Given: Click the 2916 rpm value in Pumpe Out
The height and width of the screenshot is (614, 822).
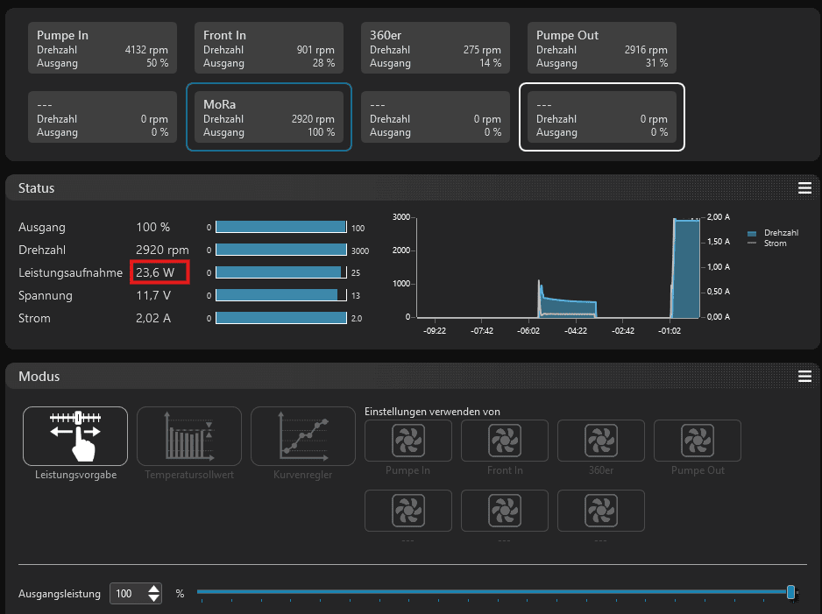Looking at the screenshot, I should coord(646,50).
